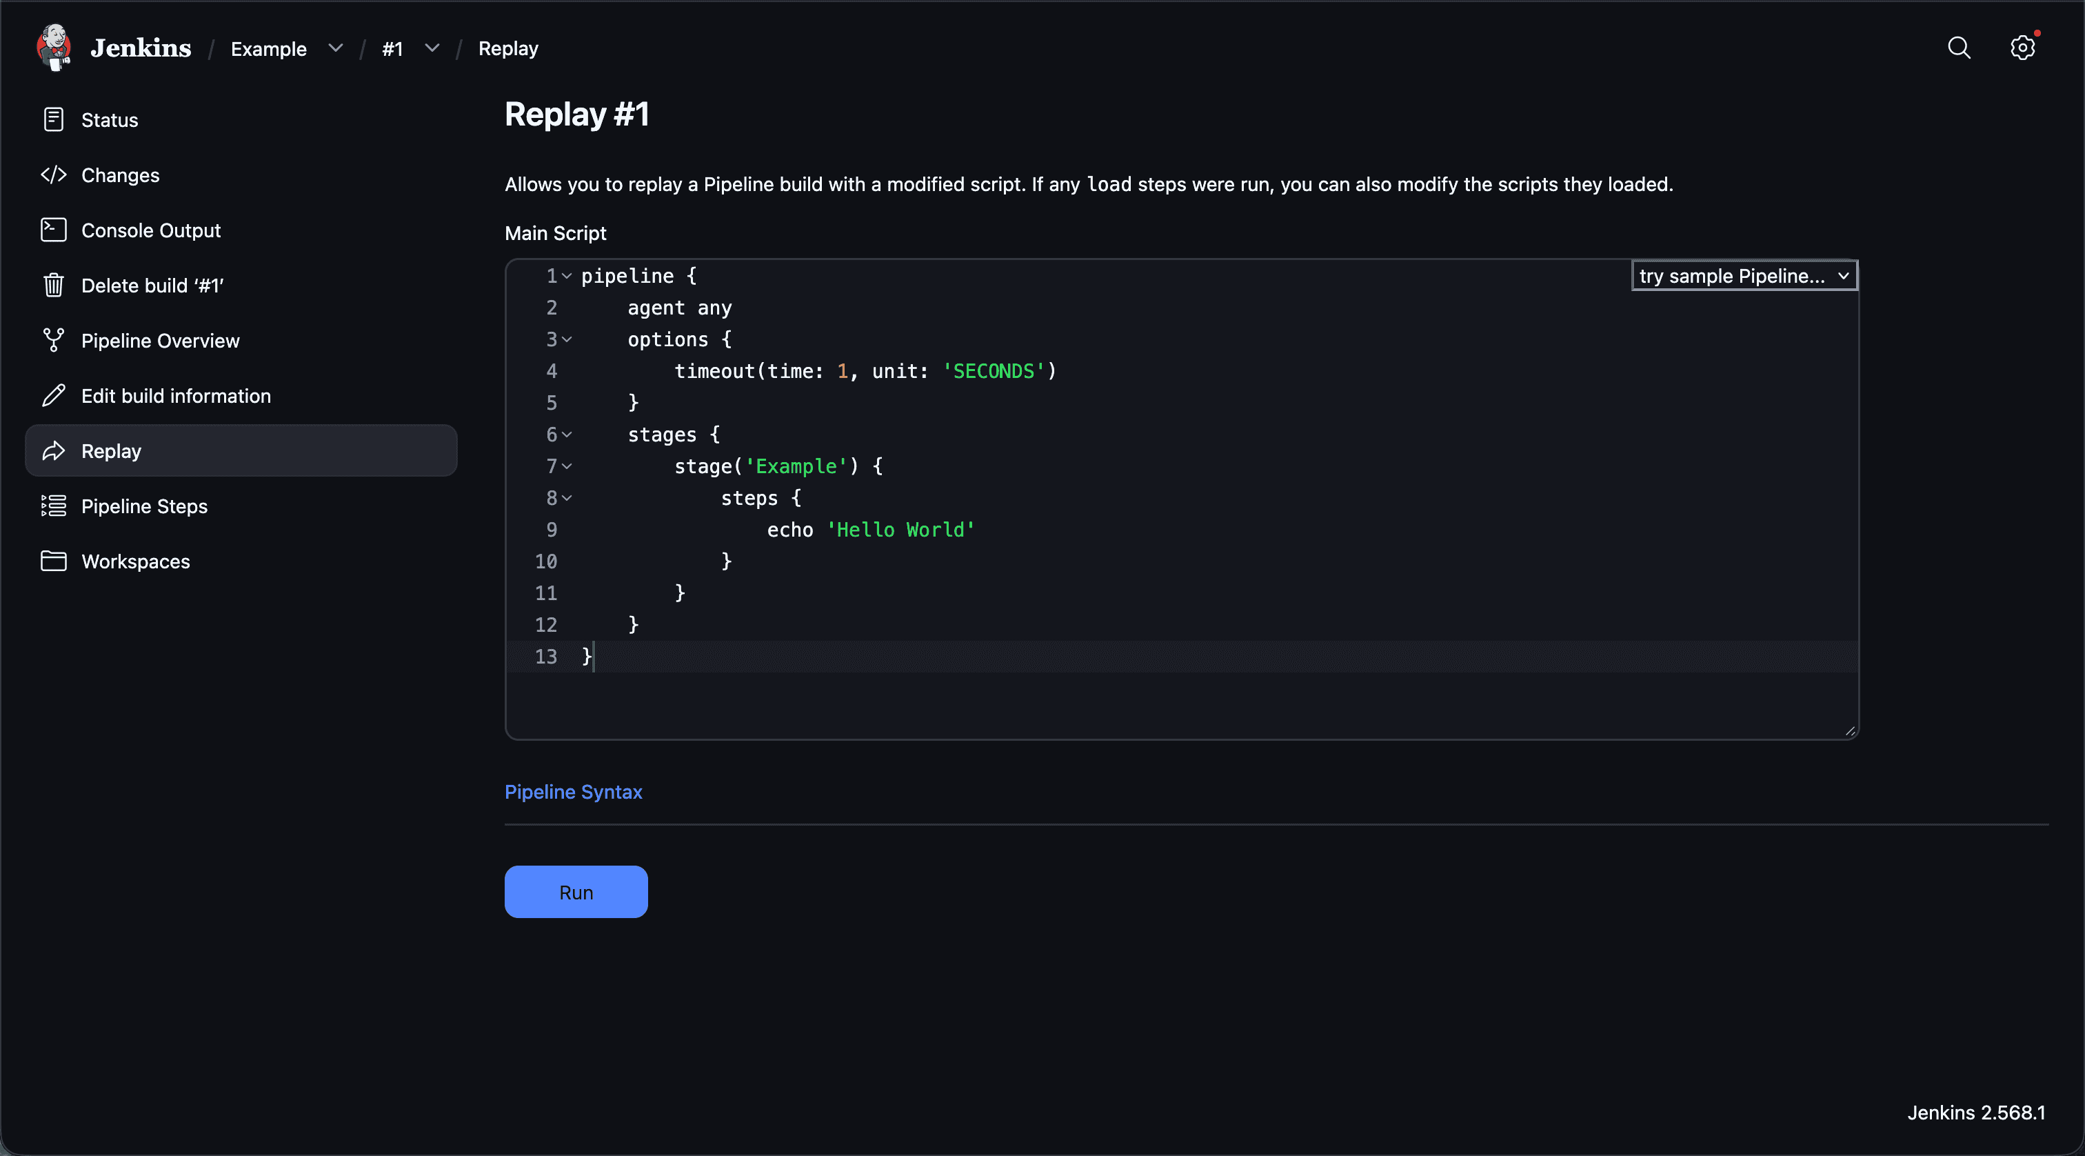This screenshot has width=2085, height=1156.
Task: Click the Jenkins butler logo icon
Action: point(53,48)
